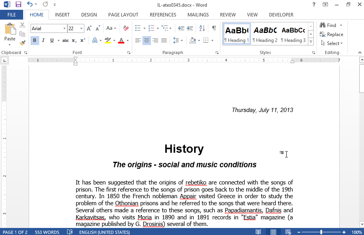Open Ribbon Display Options
Viewport: 364px width, 235px height.
pyautogui.click(x=326, y=4)
